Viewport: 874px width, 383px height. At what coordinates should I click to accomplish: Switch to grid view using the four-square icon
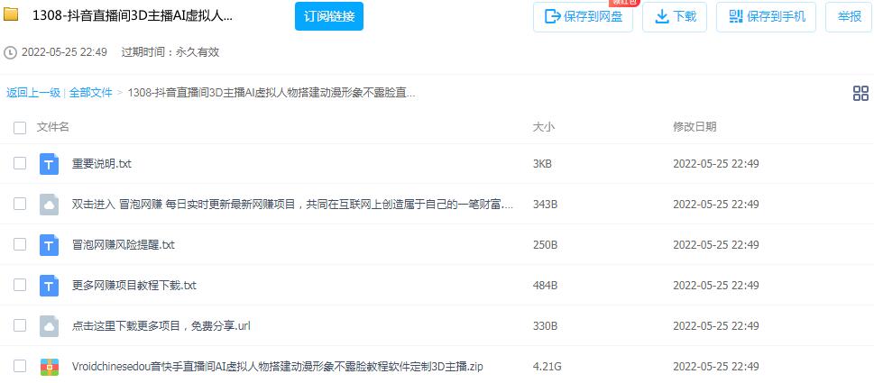point(860,94)
